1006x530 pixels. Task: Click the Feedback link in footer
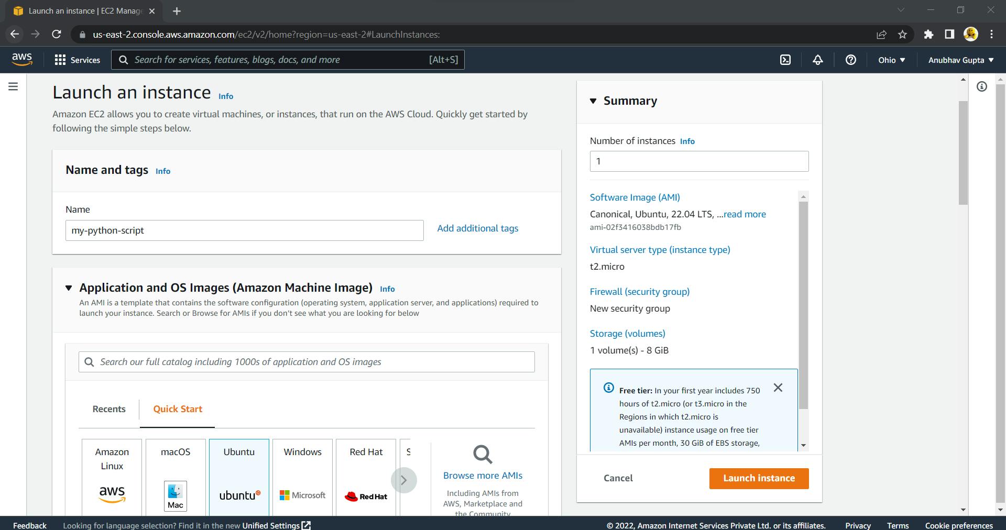pos(30,525)
